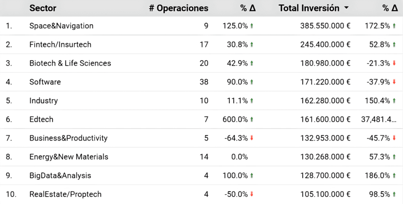403x204 pixels.
Task: Click red down arrow beside -21.3%
Action: [394, 63]
